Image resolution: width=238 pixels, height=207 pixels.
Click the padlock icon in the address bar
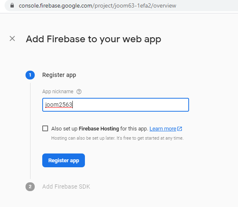click(12, 5)
